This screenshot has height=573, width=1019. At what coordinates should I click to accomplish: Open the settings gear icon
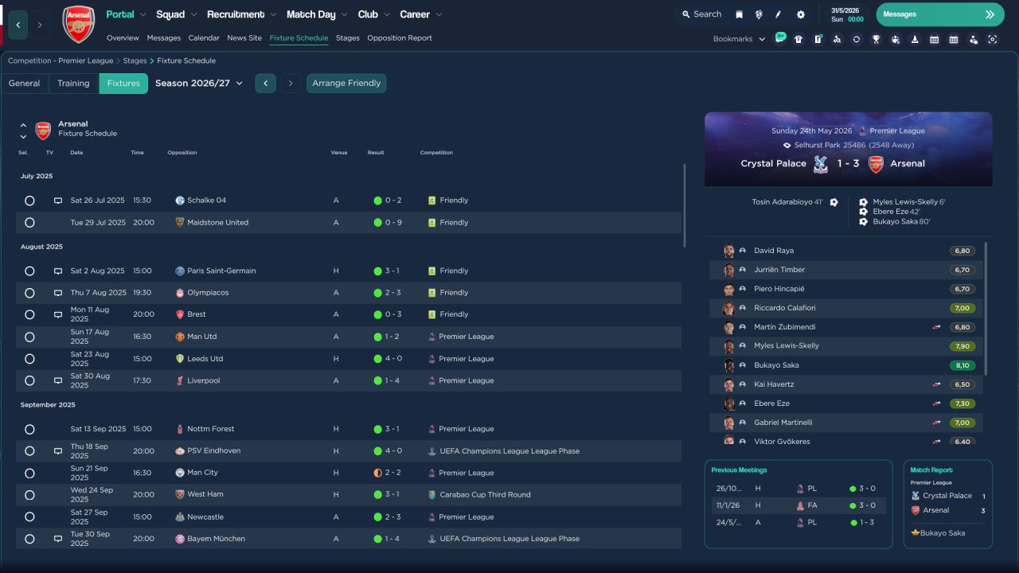click(800, 14)
